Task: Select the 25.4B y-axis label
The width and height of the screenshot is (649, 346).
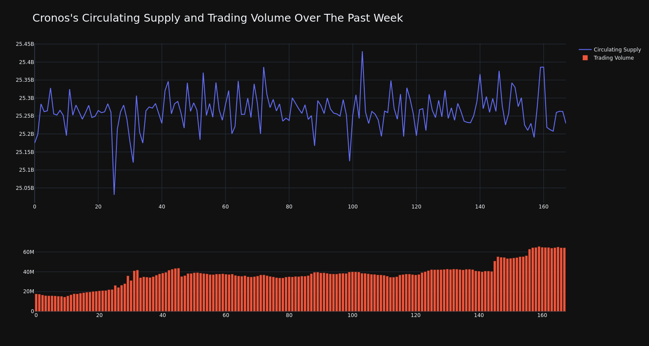Action: (x=26, y=62)
